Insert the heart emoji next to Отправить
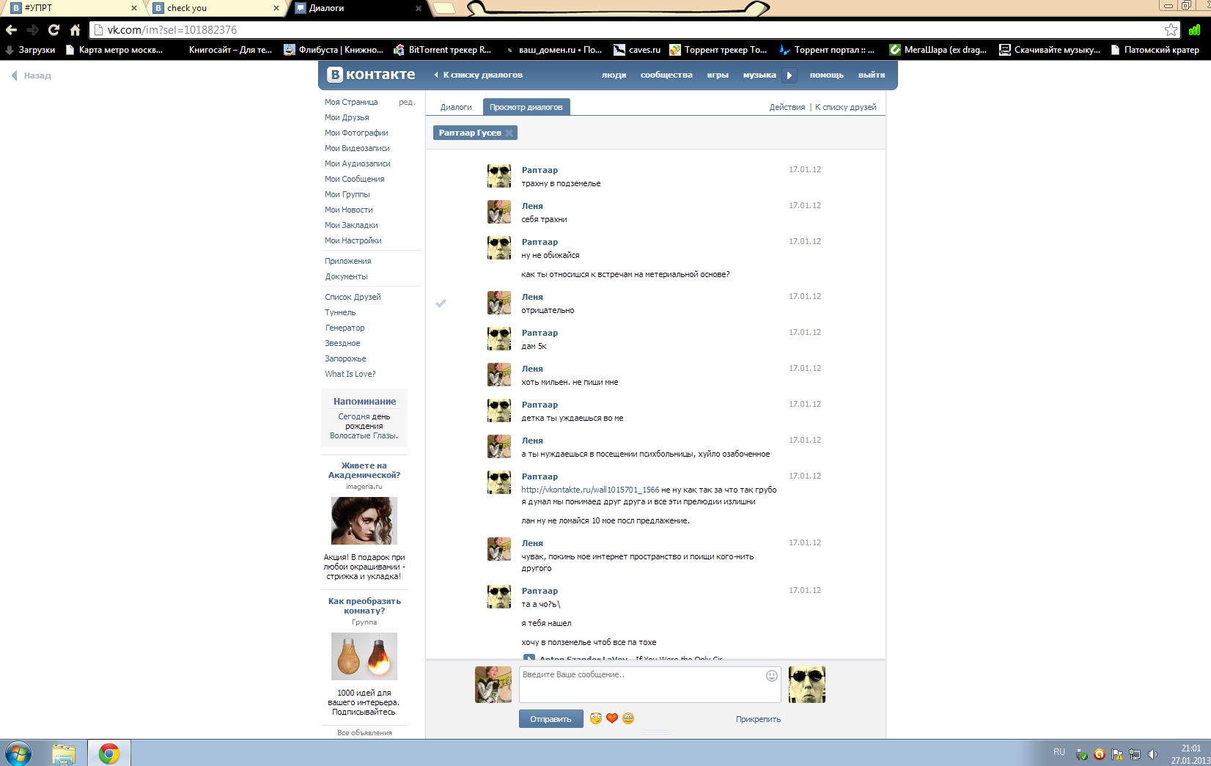This screenshot has height=766, width=1211. pos(612,718)
